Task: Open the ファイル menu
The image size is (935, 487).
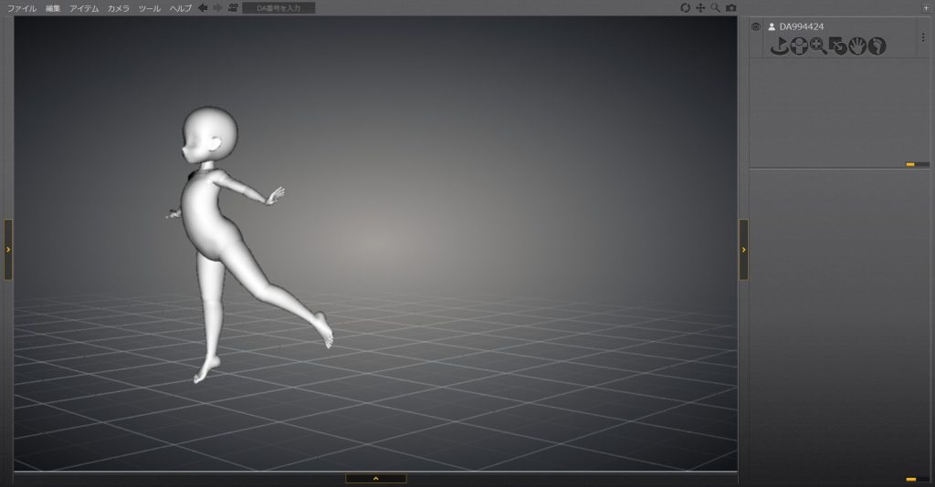Action: pos(22,8)
